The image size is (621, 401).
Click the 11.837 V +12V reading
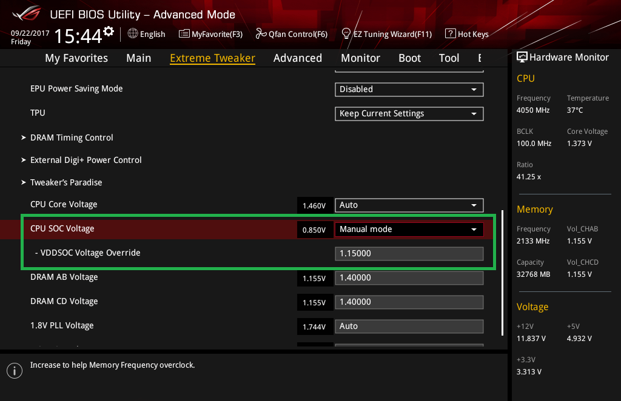(531, 339)
